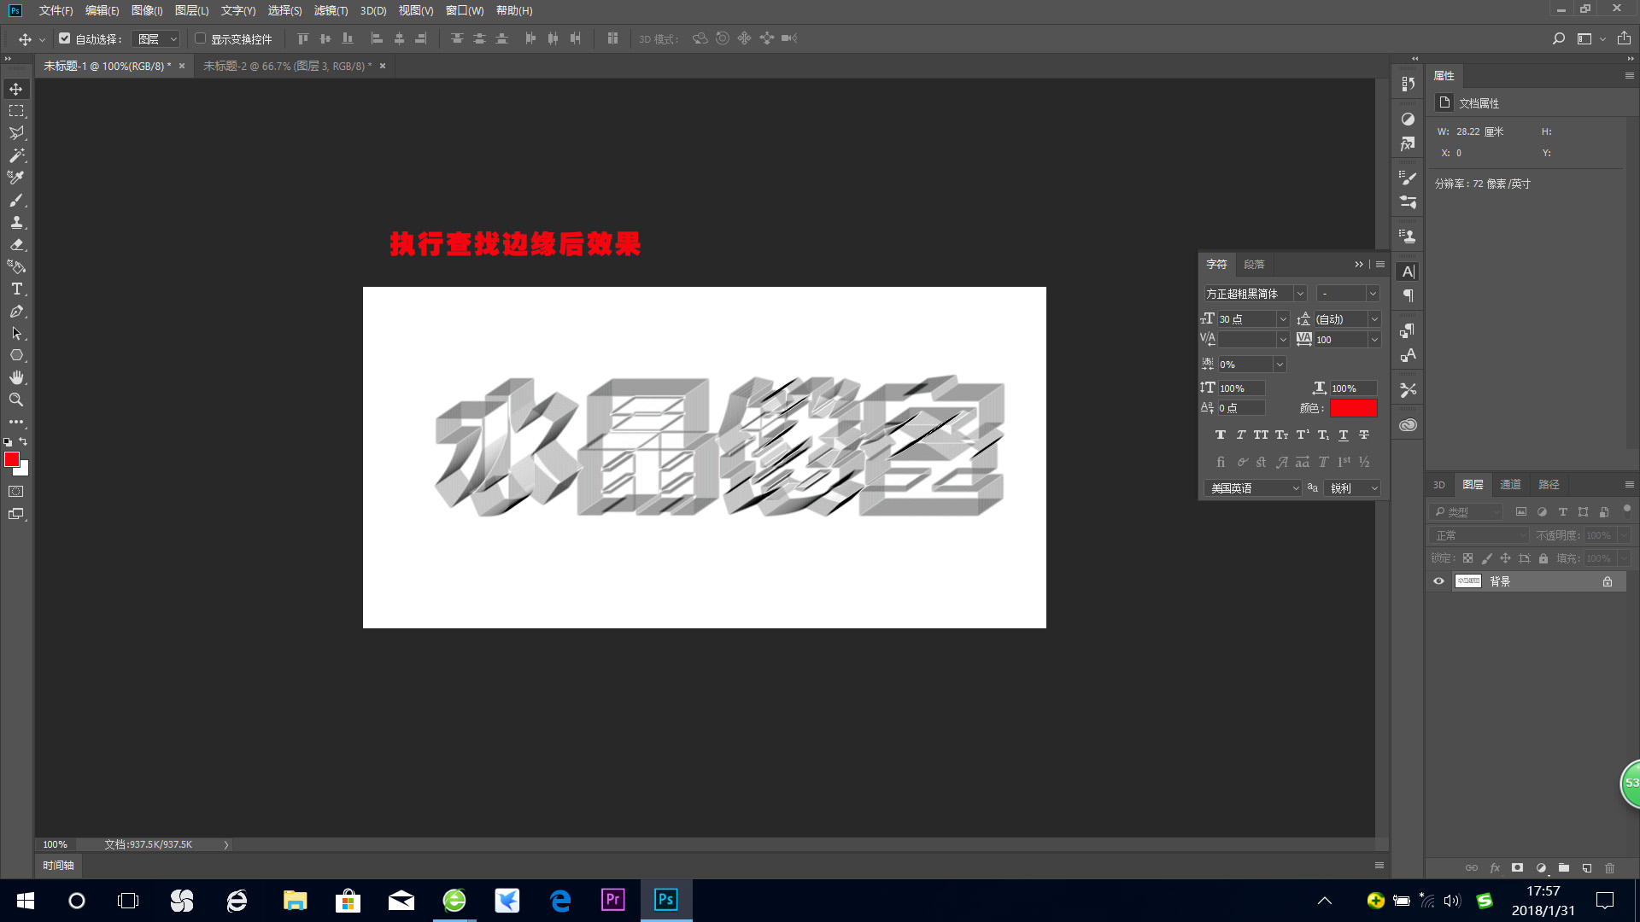Apply underline style in Character panel
1640x922 pixels.
click(1344, 435)
